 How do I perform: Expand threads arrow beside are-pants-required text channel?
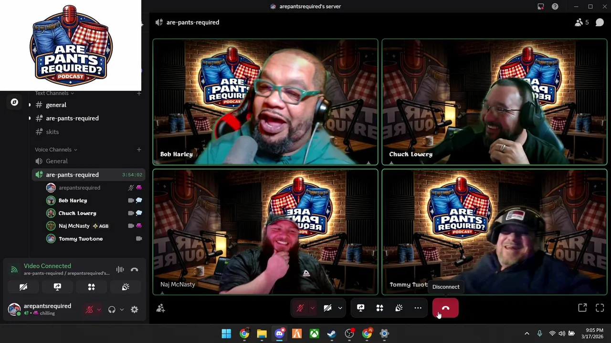pyautogui.click(x=30, y=118)
